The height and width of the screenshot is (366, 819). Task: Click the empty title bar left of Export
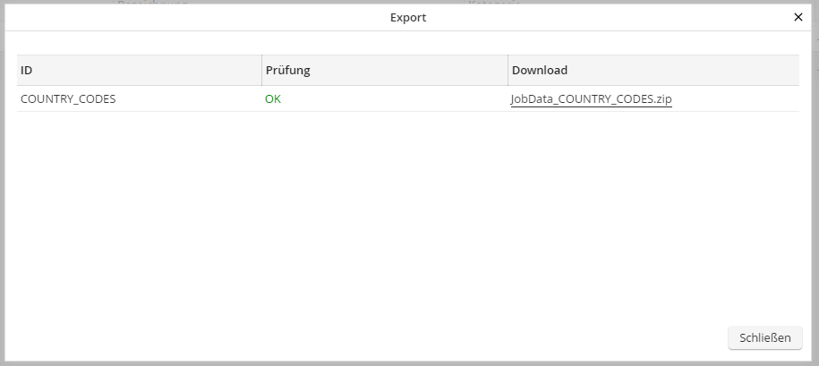(179, 17)
